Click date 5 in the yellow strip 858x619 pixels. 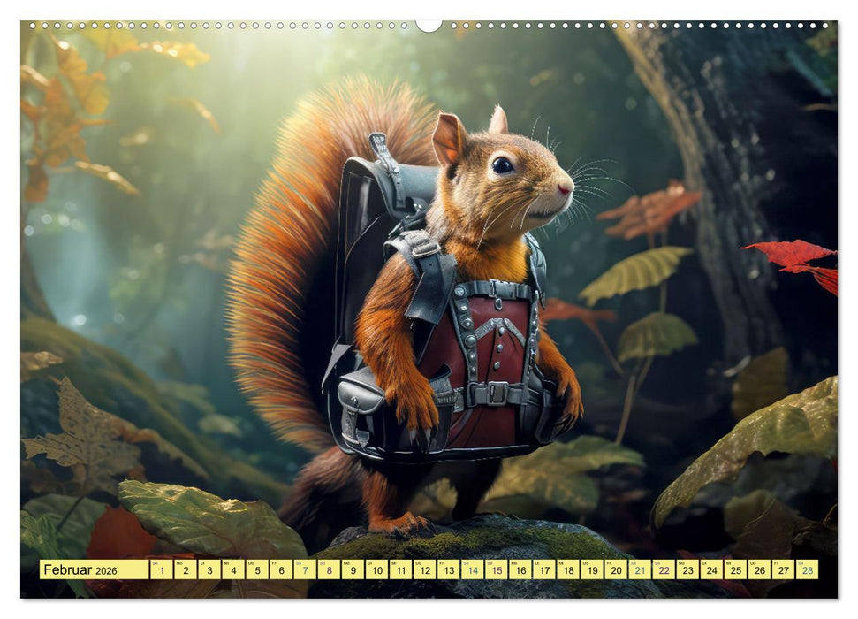257,571
